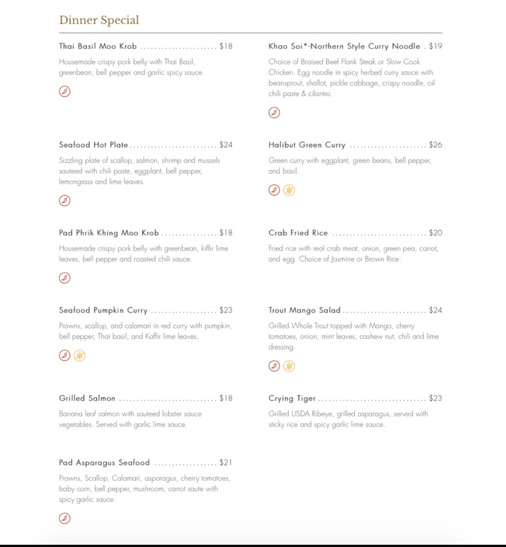Image resolution: width=506 pixels, height=547 pixels.
Task: Click the Khao Soi Northern Style Curry Noodle title
Action: tap(344, 46)
